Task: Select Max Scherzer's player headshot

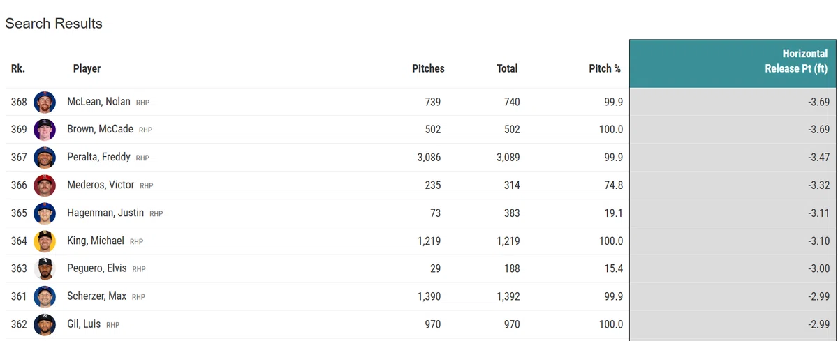Action: pos(45,296)
